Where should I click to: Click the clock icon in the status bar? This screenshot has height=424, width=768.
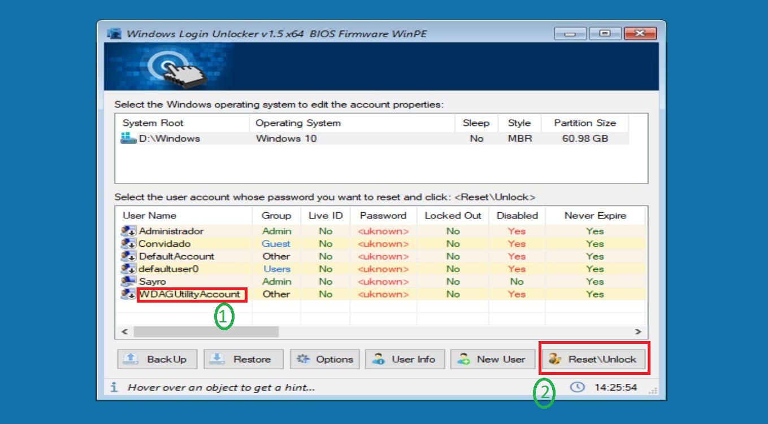[x=577, y=387]
